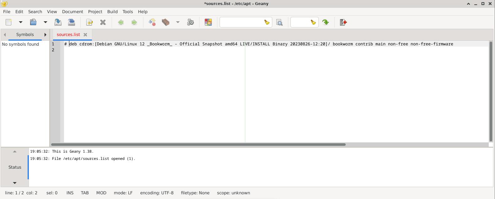Screen dimensions: 495x199
Task: Select the Symbols sidebar tab
Action: pyautogui.click(x=25, y=35)
